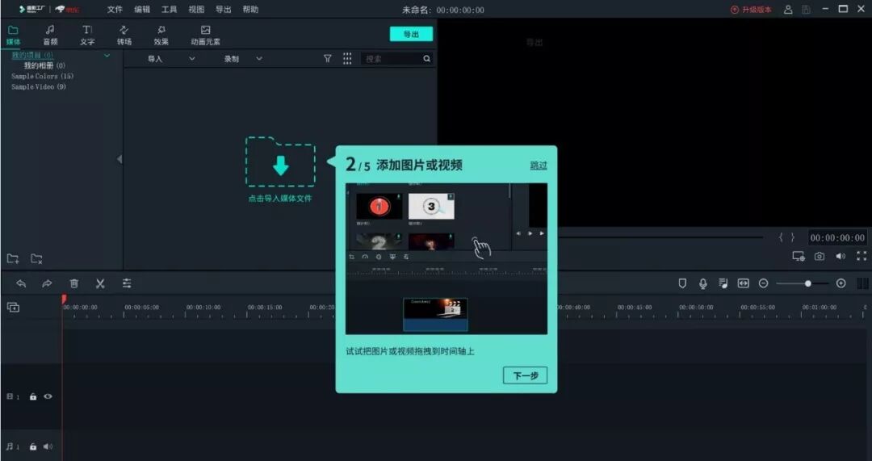
Task: Open the 视图 menu
Action: (x=196, y=10)
